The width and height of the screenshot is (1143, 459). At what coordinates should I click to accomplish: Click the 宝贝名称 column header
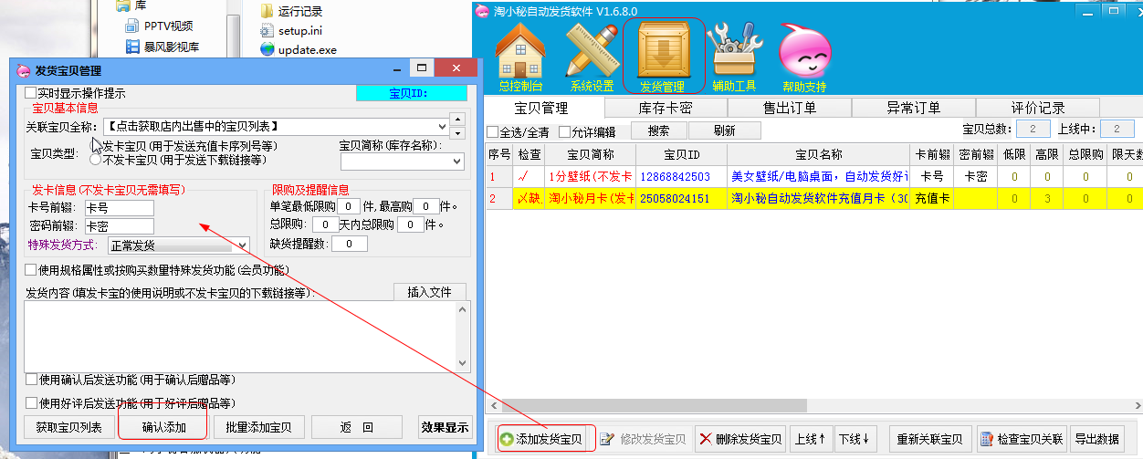[x=818, y=154]
